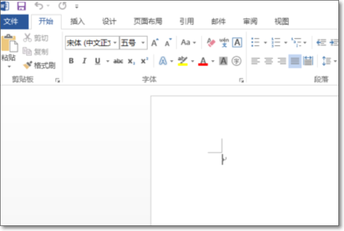Toggle Italic formatting
The image size is (344, 231).
coord(84,61)
